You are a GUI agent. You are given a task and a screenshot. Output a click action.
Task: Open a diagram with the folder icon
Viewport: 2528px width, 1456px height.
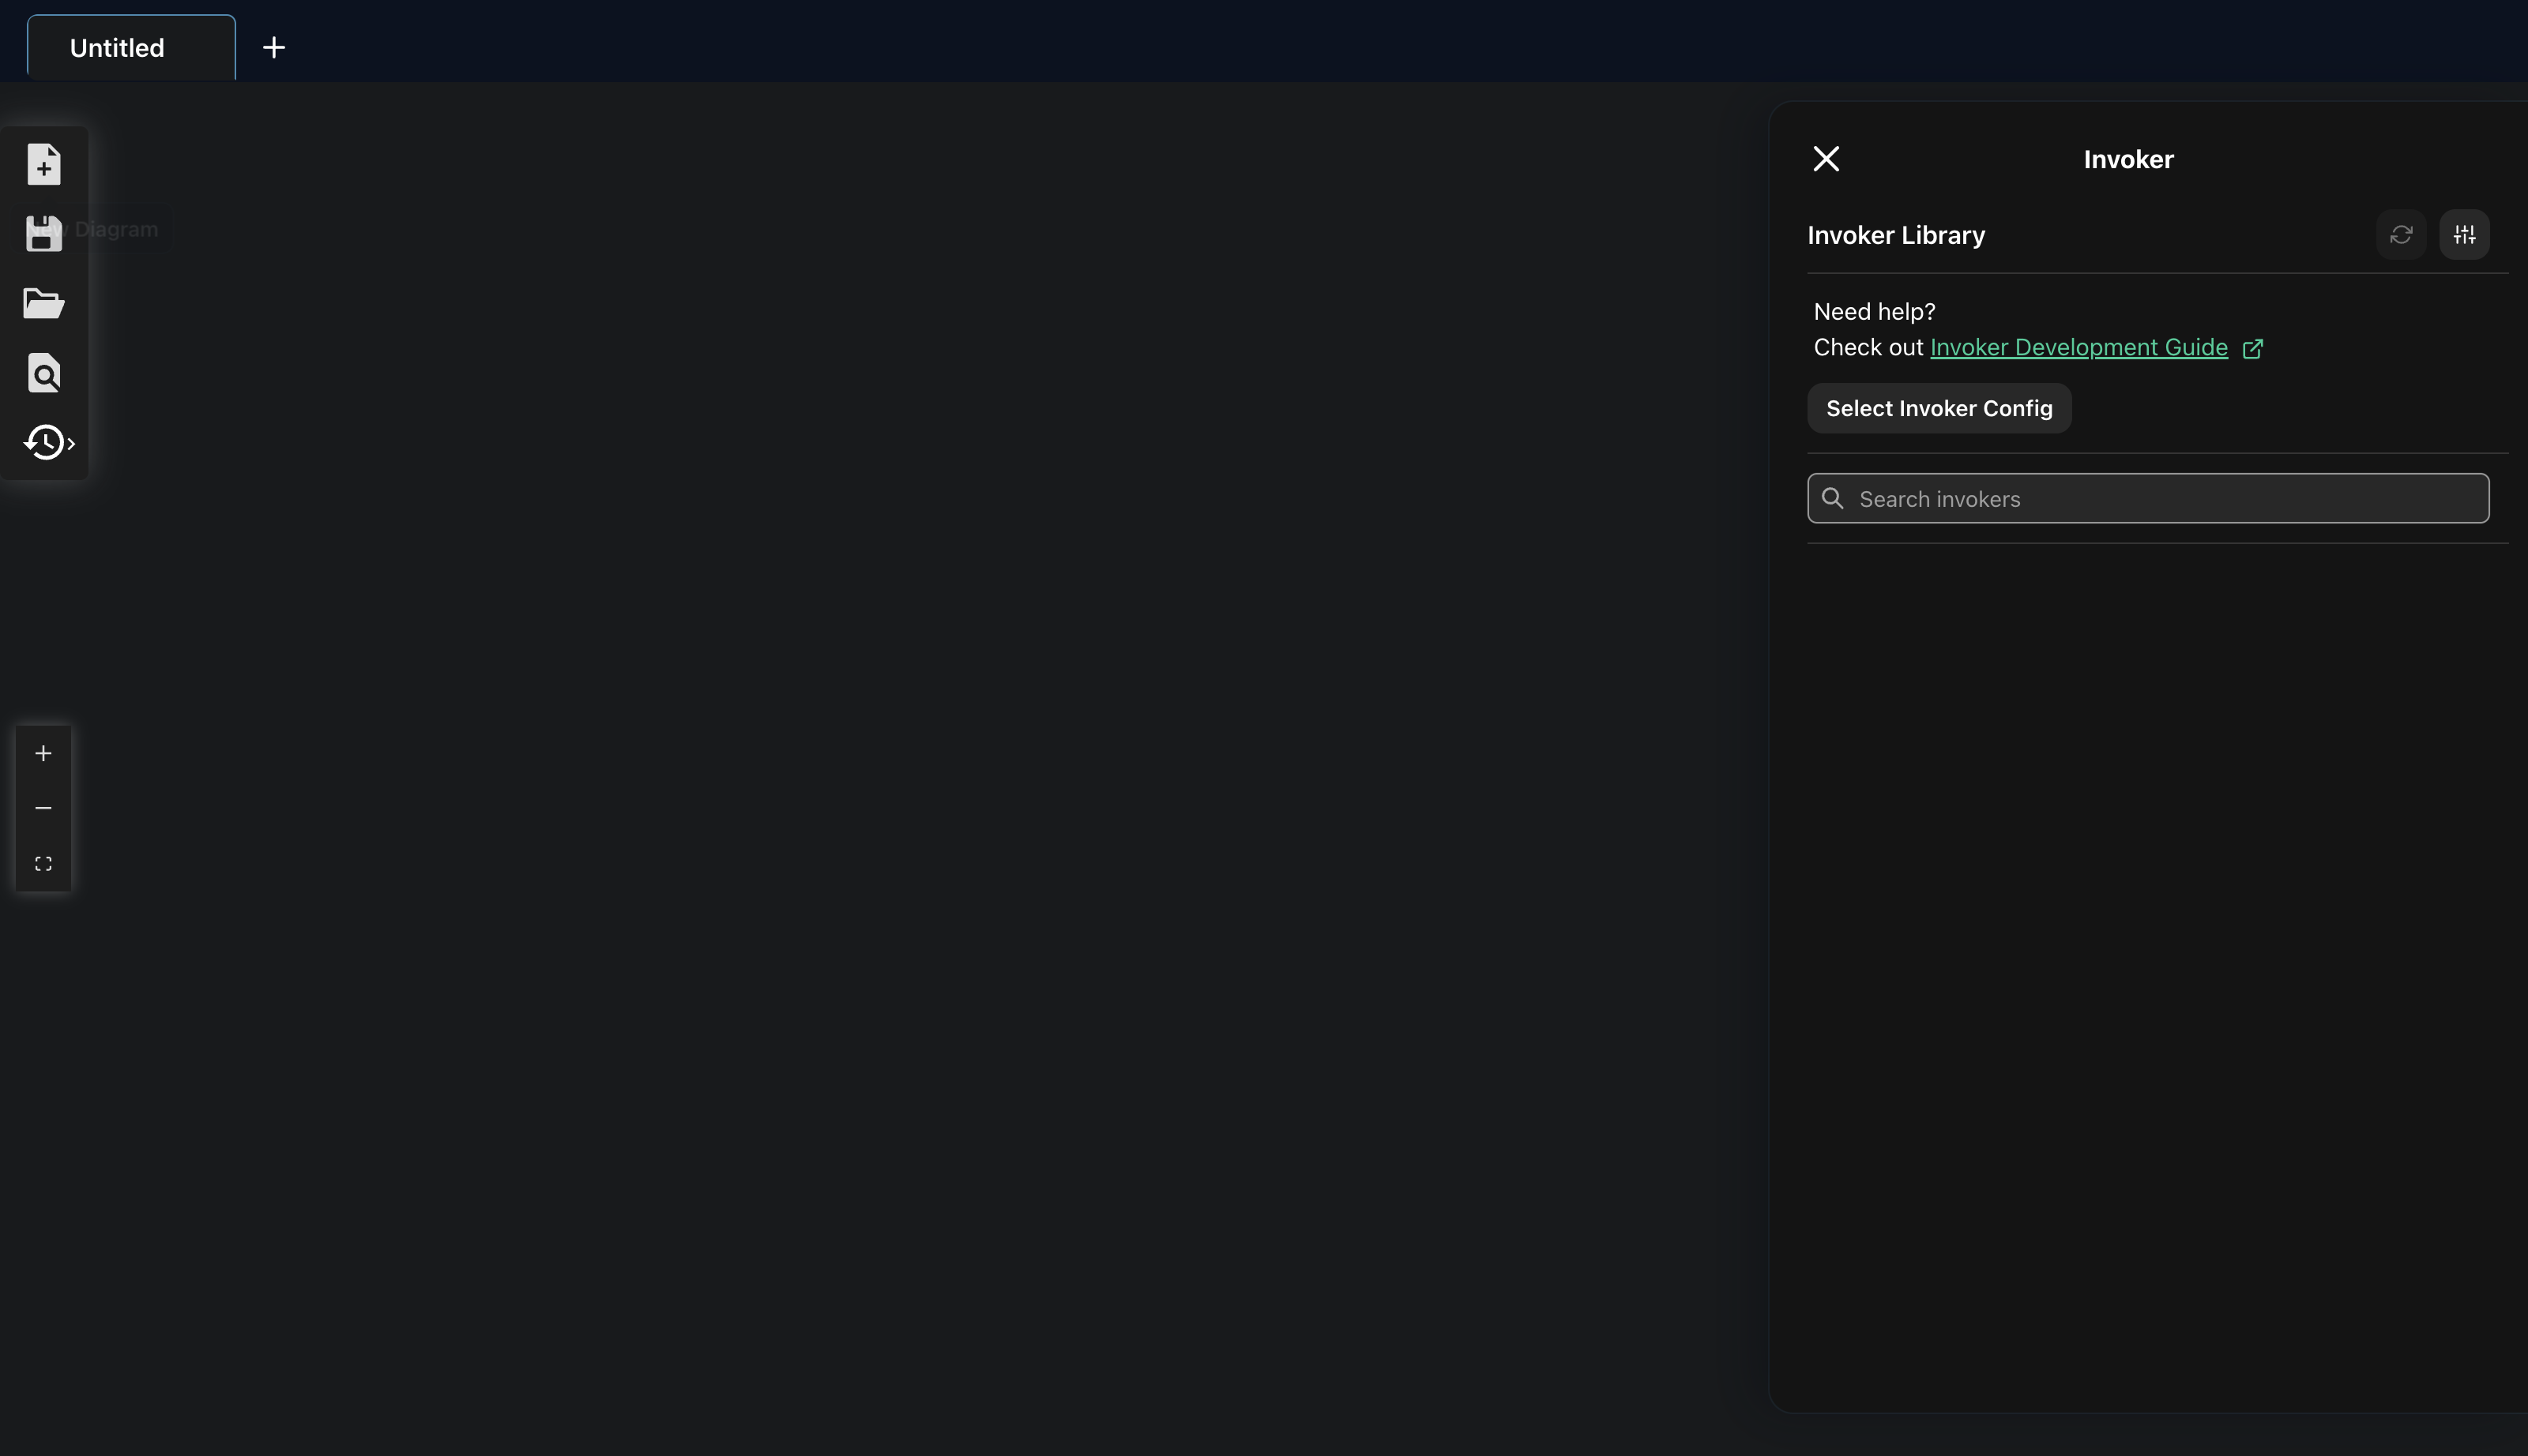pyautogui.click(x=44, y=303)
